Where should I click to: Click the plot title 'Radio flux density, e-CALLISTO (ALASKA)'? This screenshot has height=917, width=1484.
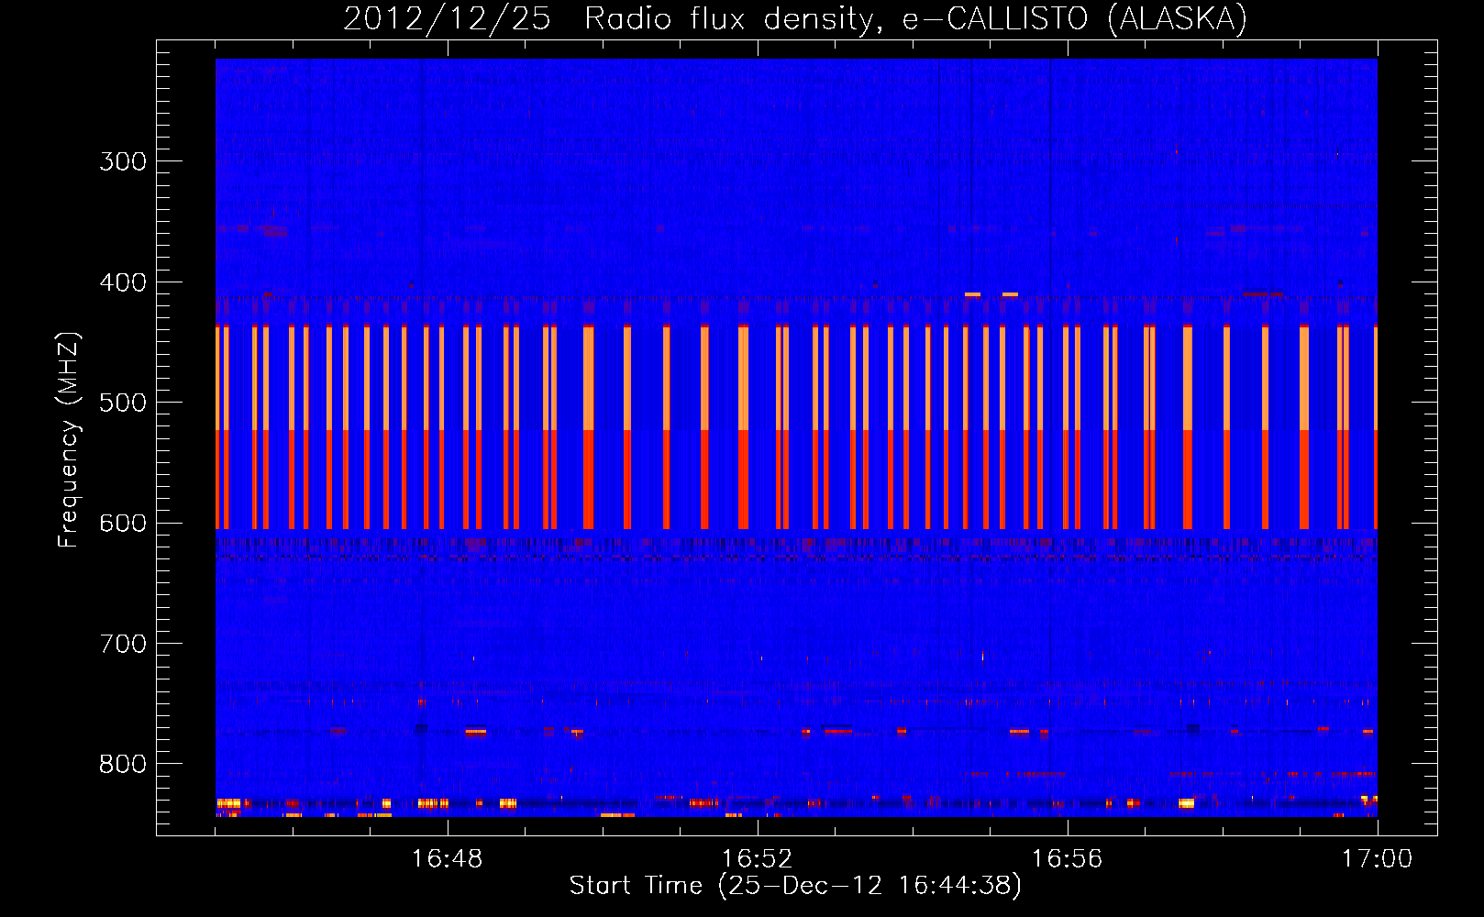pos(915,19)
